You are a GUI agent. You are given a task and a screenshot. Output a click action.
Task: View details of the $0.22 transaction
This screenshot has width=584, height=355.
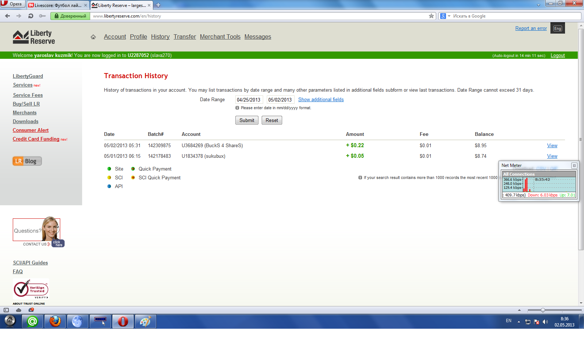(x=552, y=146)
